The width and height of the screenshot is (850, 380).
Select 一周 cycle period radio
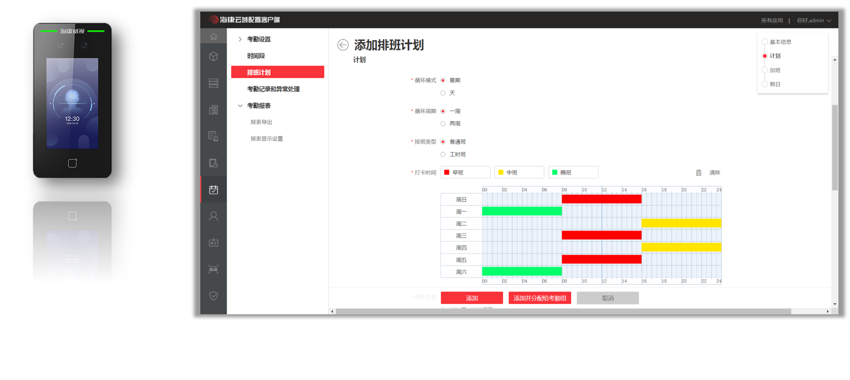click(x=443, y=111)
